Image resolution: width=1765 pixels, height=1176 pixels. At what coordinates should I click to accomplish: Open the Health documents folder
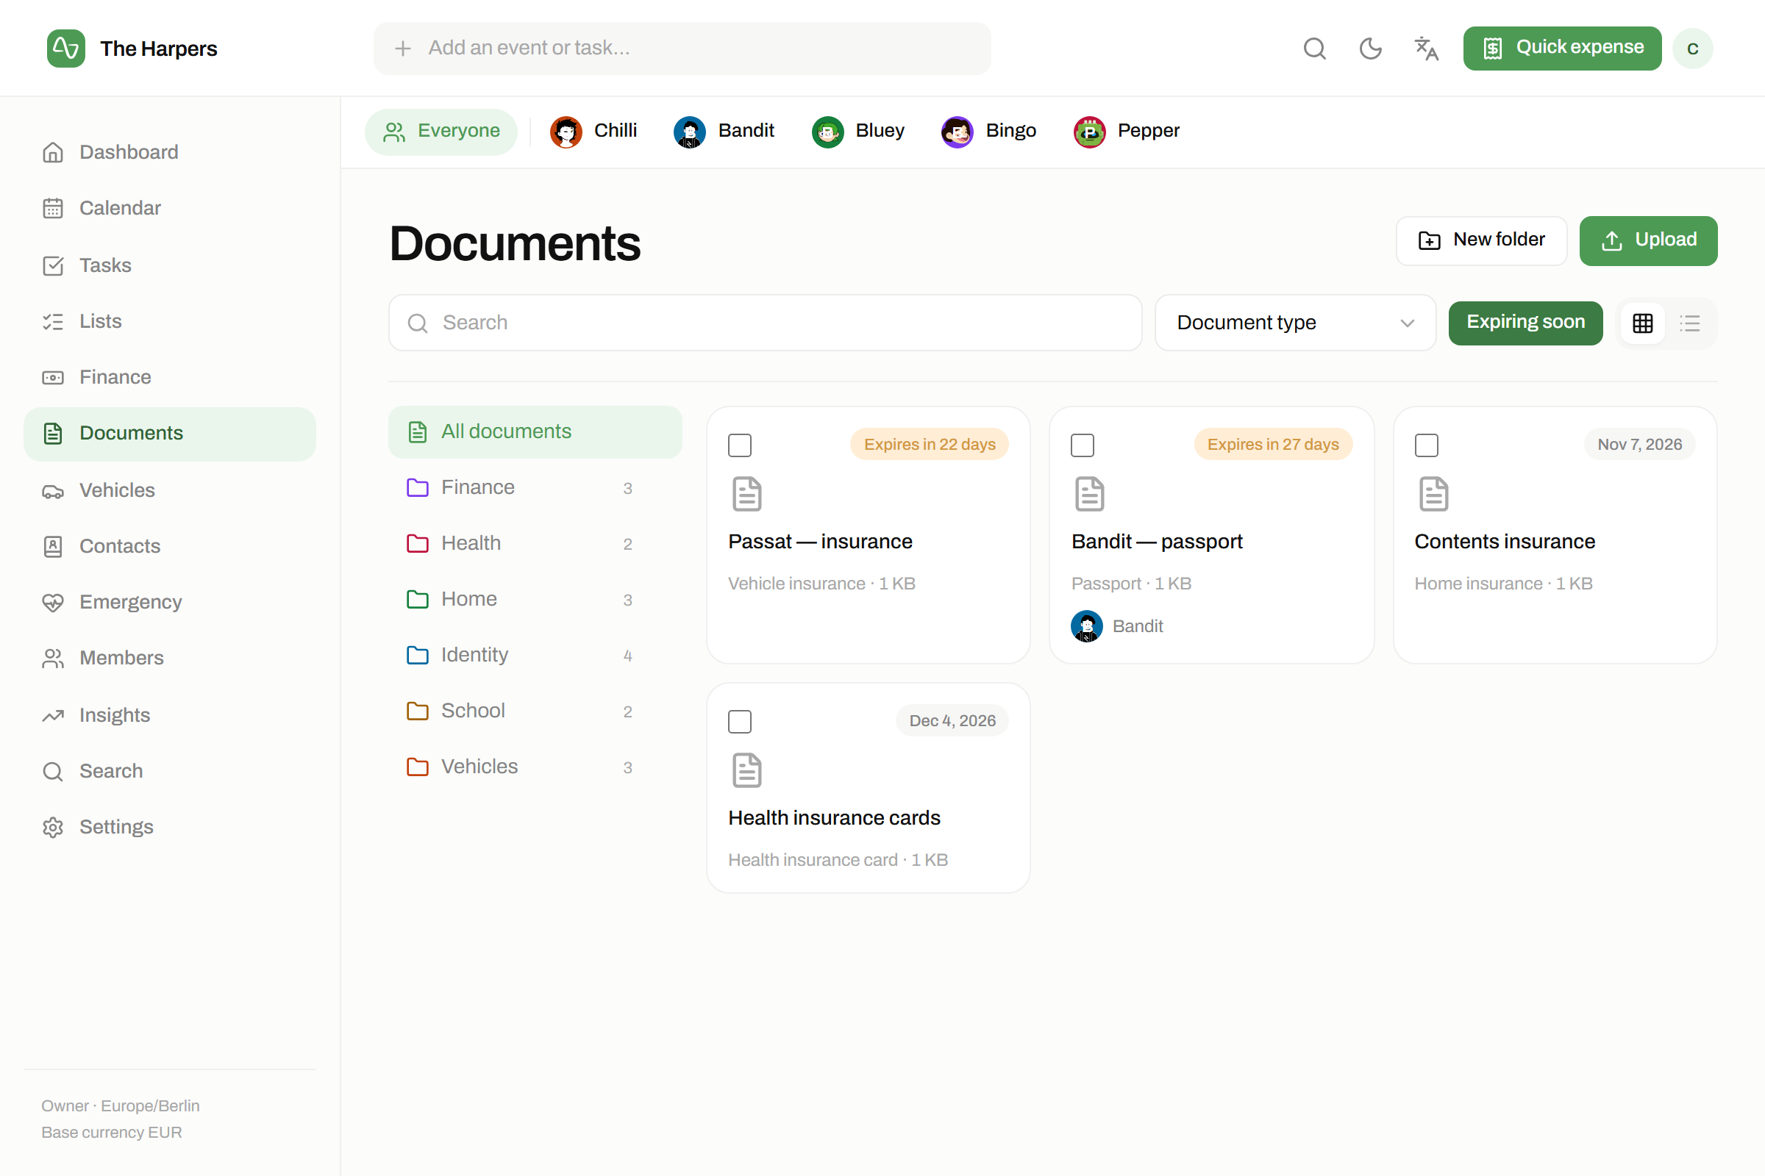[x=535, y=544]
